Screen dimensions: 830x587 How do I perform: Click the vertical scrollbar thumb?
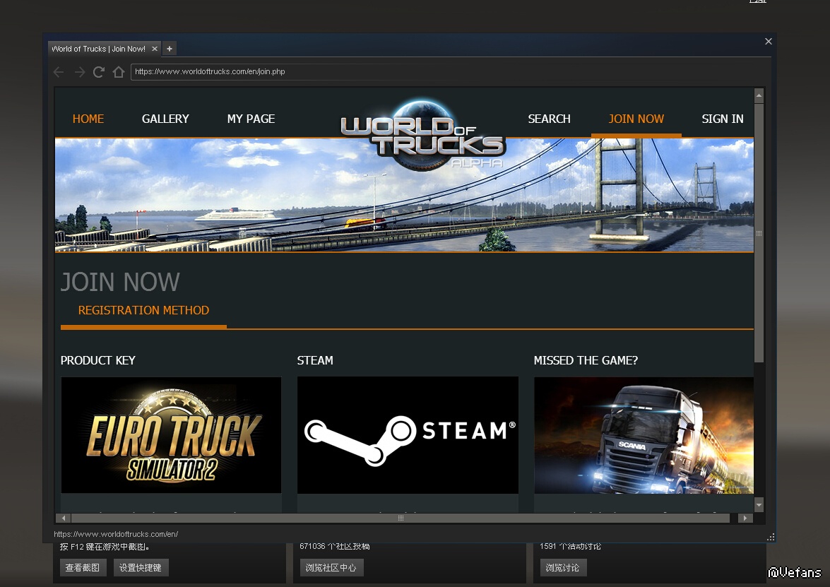tap(759, 233)
